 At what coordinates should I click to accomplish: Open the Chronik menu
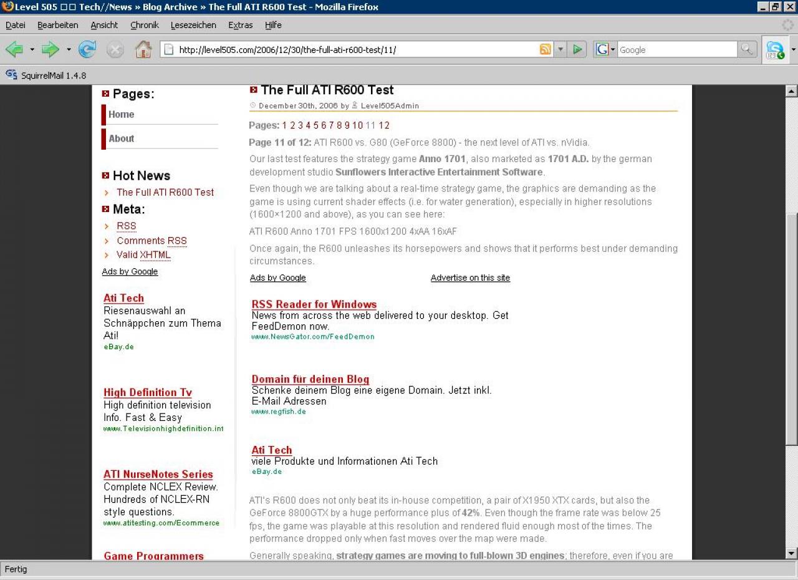pyautogui.click(x=145, y=25)
